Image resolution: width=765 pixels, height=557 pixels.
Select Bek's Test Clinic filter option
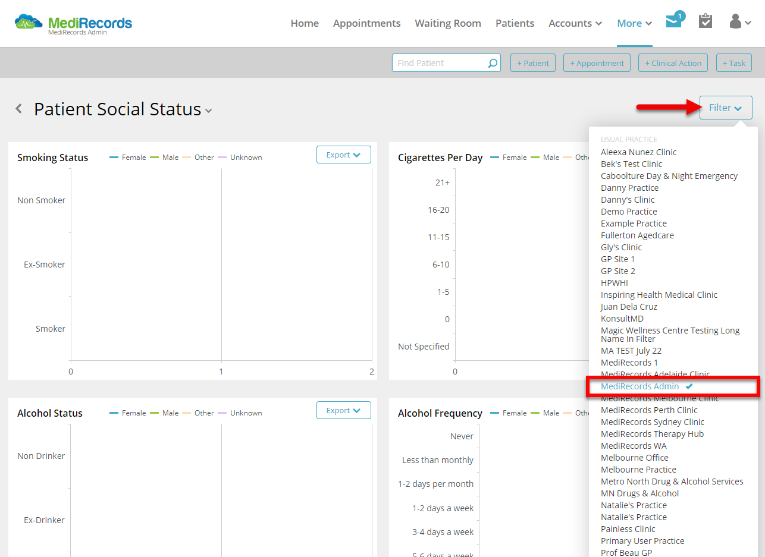(x=631, y=164)
